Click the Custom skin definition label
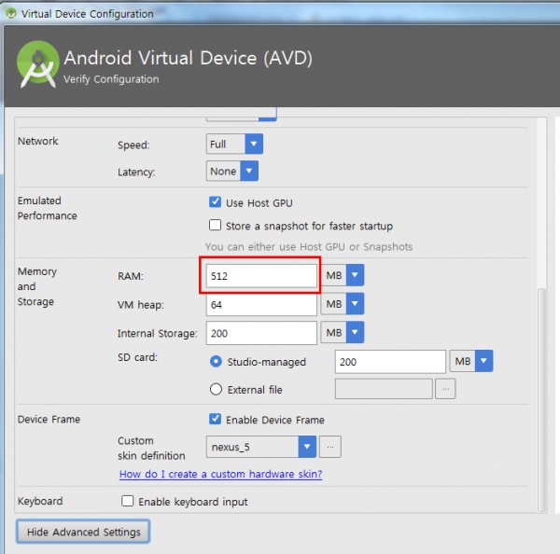The image size is (560, 554). tap(151, 448)
